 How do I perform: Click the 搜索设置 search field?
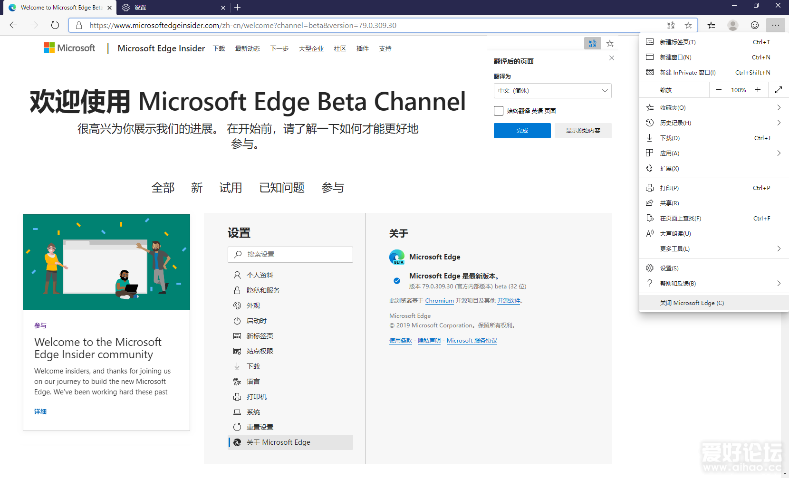point(290,254)
